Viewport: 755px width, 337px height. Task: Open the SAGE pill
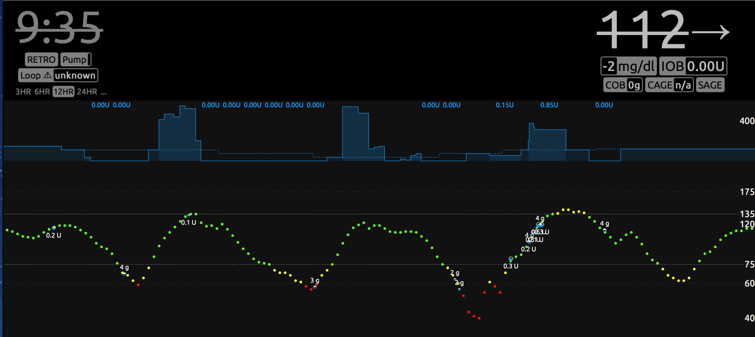coord(710,85)
